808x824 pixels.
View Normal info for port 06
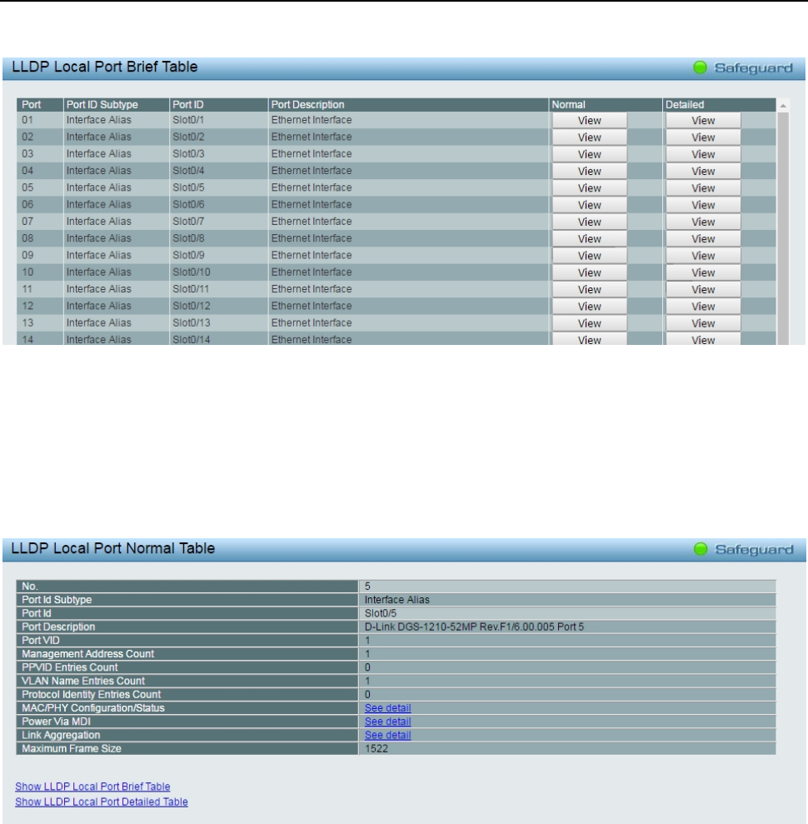click(x=589, y=204)
